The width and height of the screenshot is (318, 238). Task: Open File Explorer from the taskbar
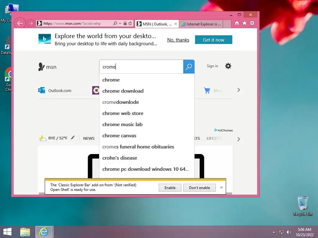(25, 232)
